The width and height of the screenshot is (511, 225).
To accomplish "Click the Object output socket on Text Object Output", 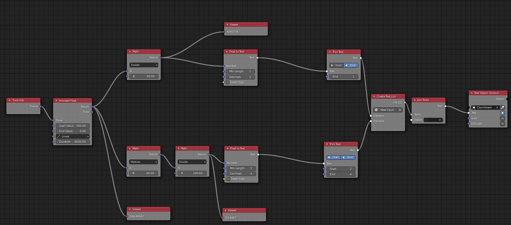I will coord(508,99).
